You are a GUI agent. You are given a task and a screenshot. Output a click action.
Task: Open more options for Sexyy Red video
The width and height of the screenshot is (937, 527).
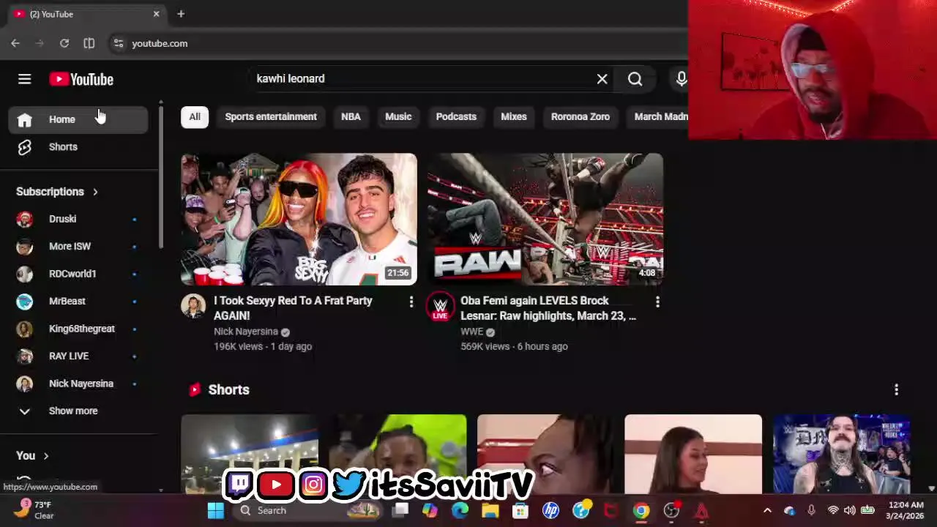(411, 302)
